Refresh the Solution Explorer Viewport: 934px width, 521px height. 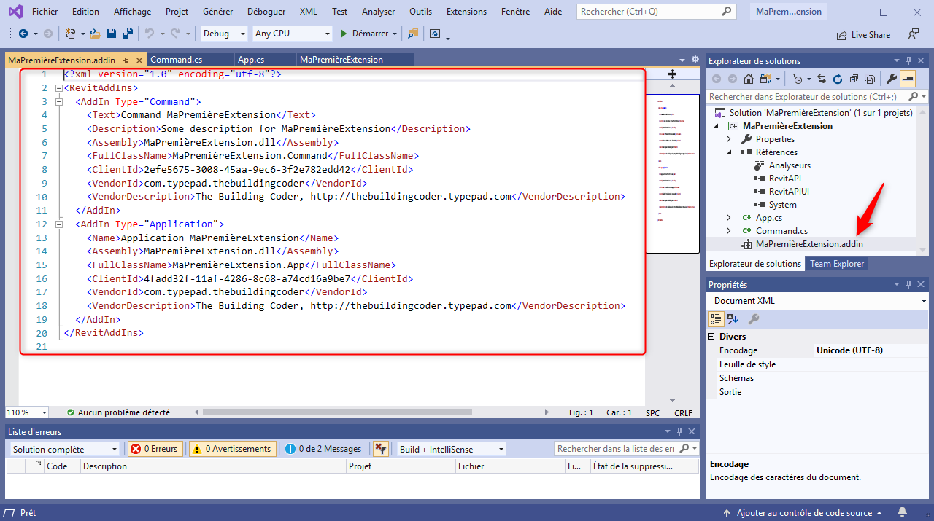[836, 79]
